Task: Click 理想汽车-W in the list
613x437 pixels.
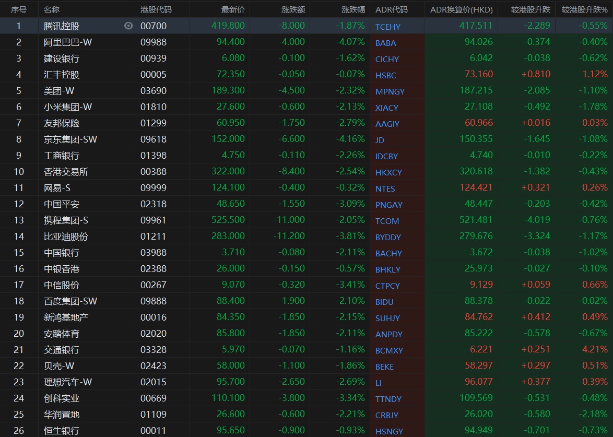Action: point(68,382)
